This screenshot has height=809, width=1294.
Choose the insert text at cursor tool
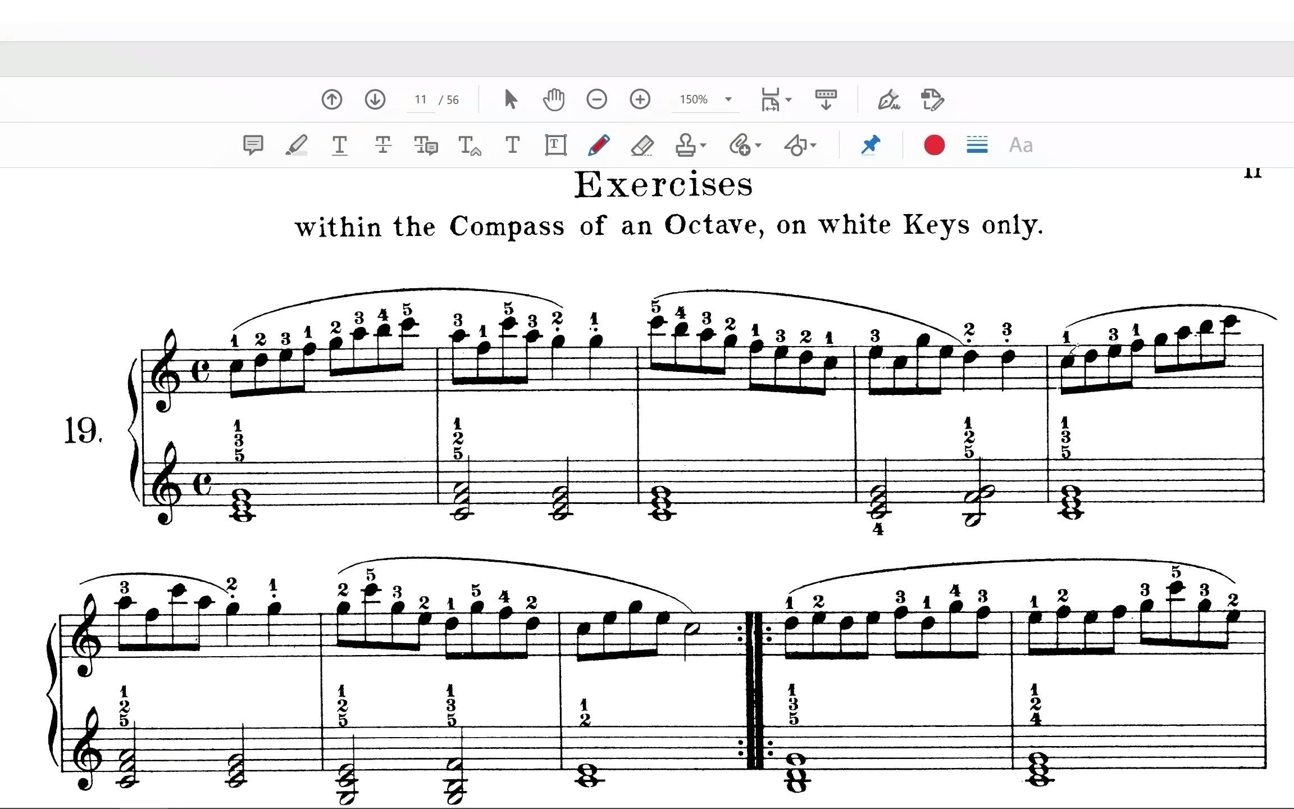click(470, 145)
